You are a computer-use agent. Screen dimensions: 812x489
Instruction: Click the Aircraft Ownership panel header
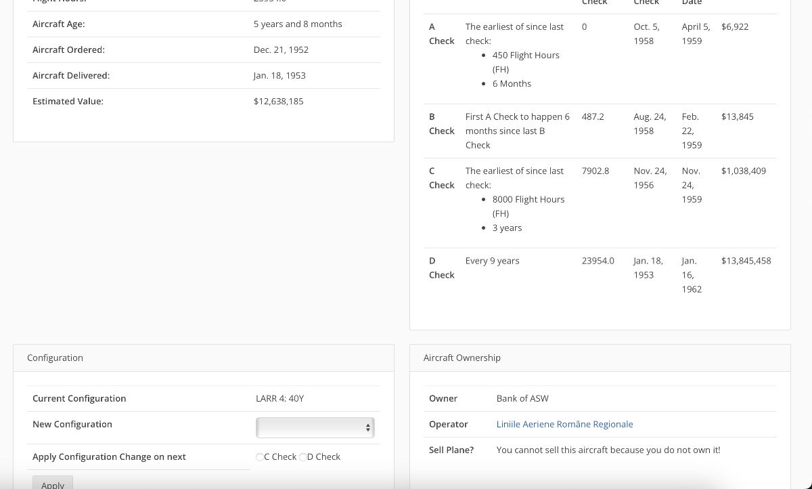click(461, 358)
